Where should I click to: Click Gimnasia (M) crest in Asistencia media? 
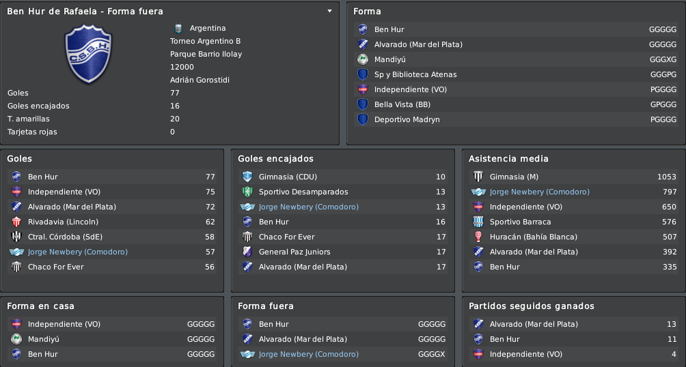click(478, 177)
